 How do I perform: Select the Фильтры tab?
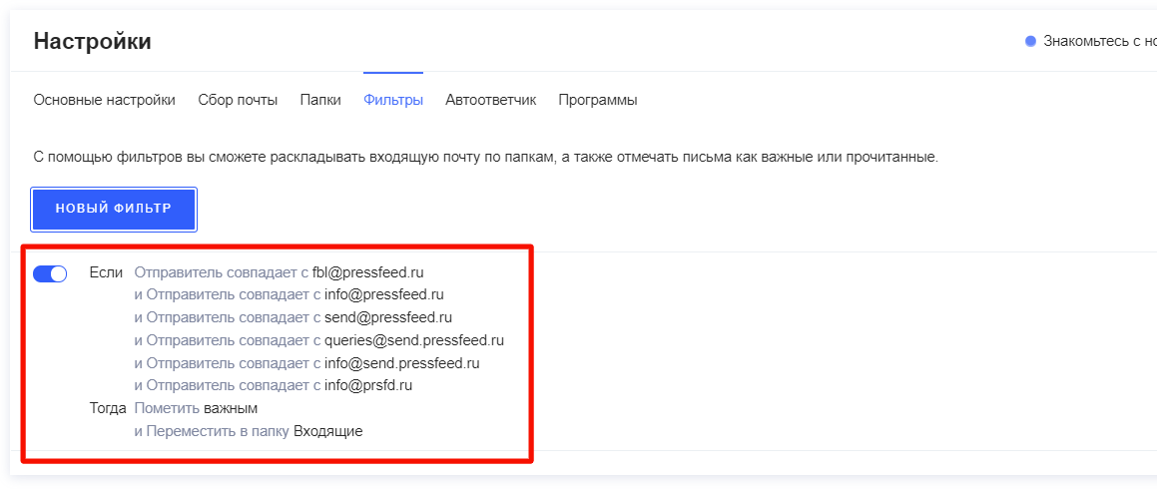click(x=392, y=101)
